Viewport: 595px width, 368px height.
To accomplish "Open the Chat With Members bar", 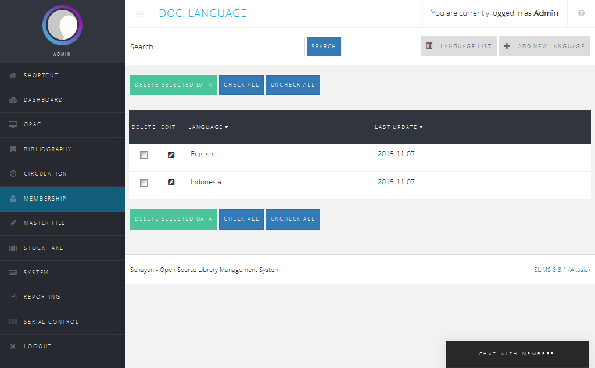I will 517,353.
